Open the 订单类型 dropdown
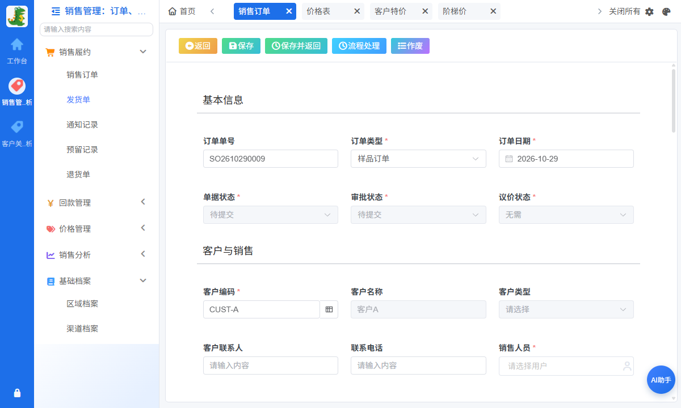Image resolution: width=681 pixels, height=408 pixels. click(418, 159)
